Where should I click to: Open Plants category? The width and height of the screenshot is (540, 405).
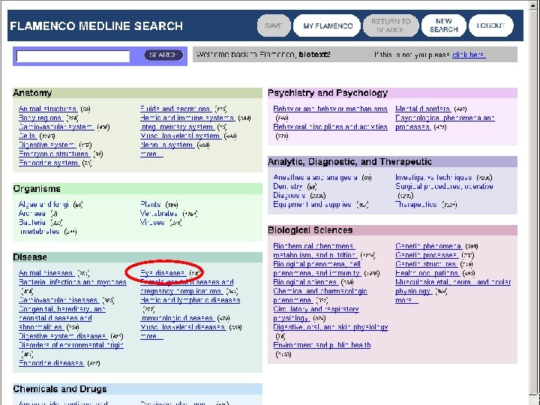[x=151, y=204]
